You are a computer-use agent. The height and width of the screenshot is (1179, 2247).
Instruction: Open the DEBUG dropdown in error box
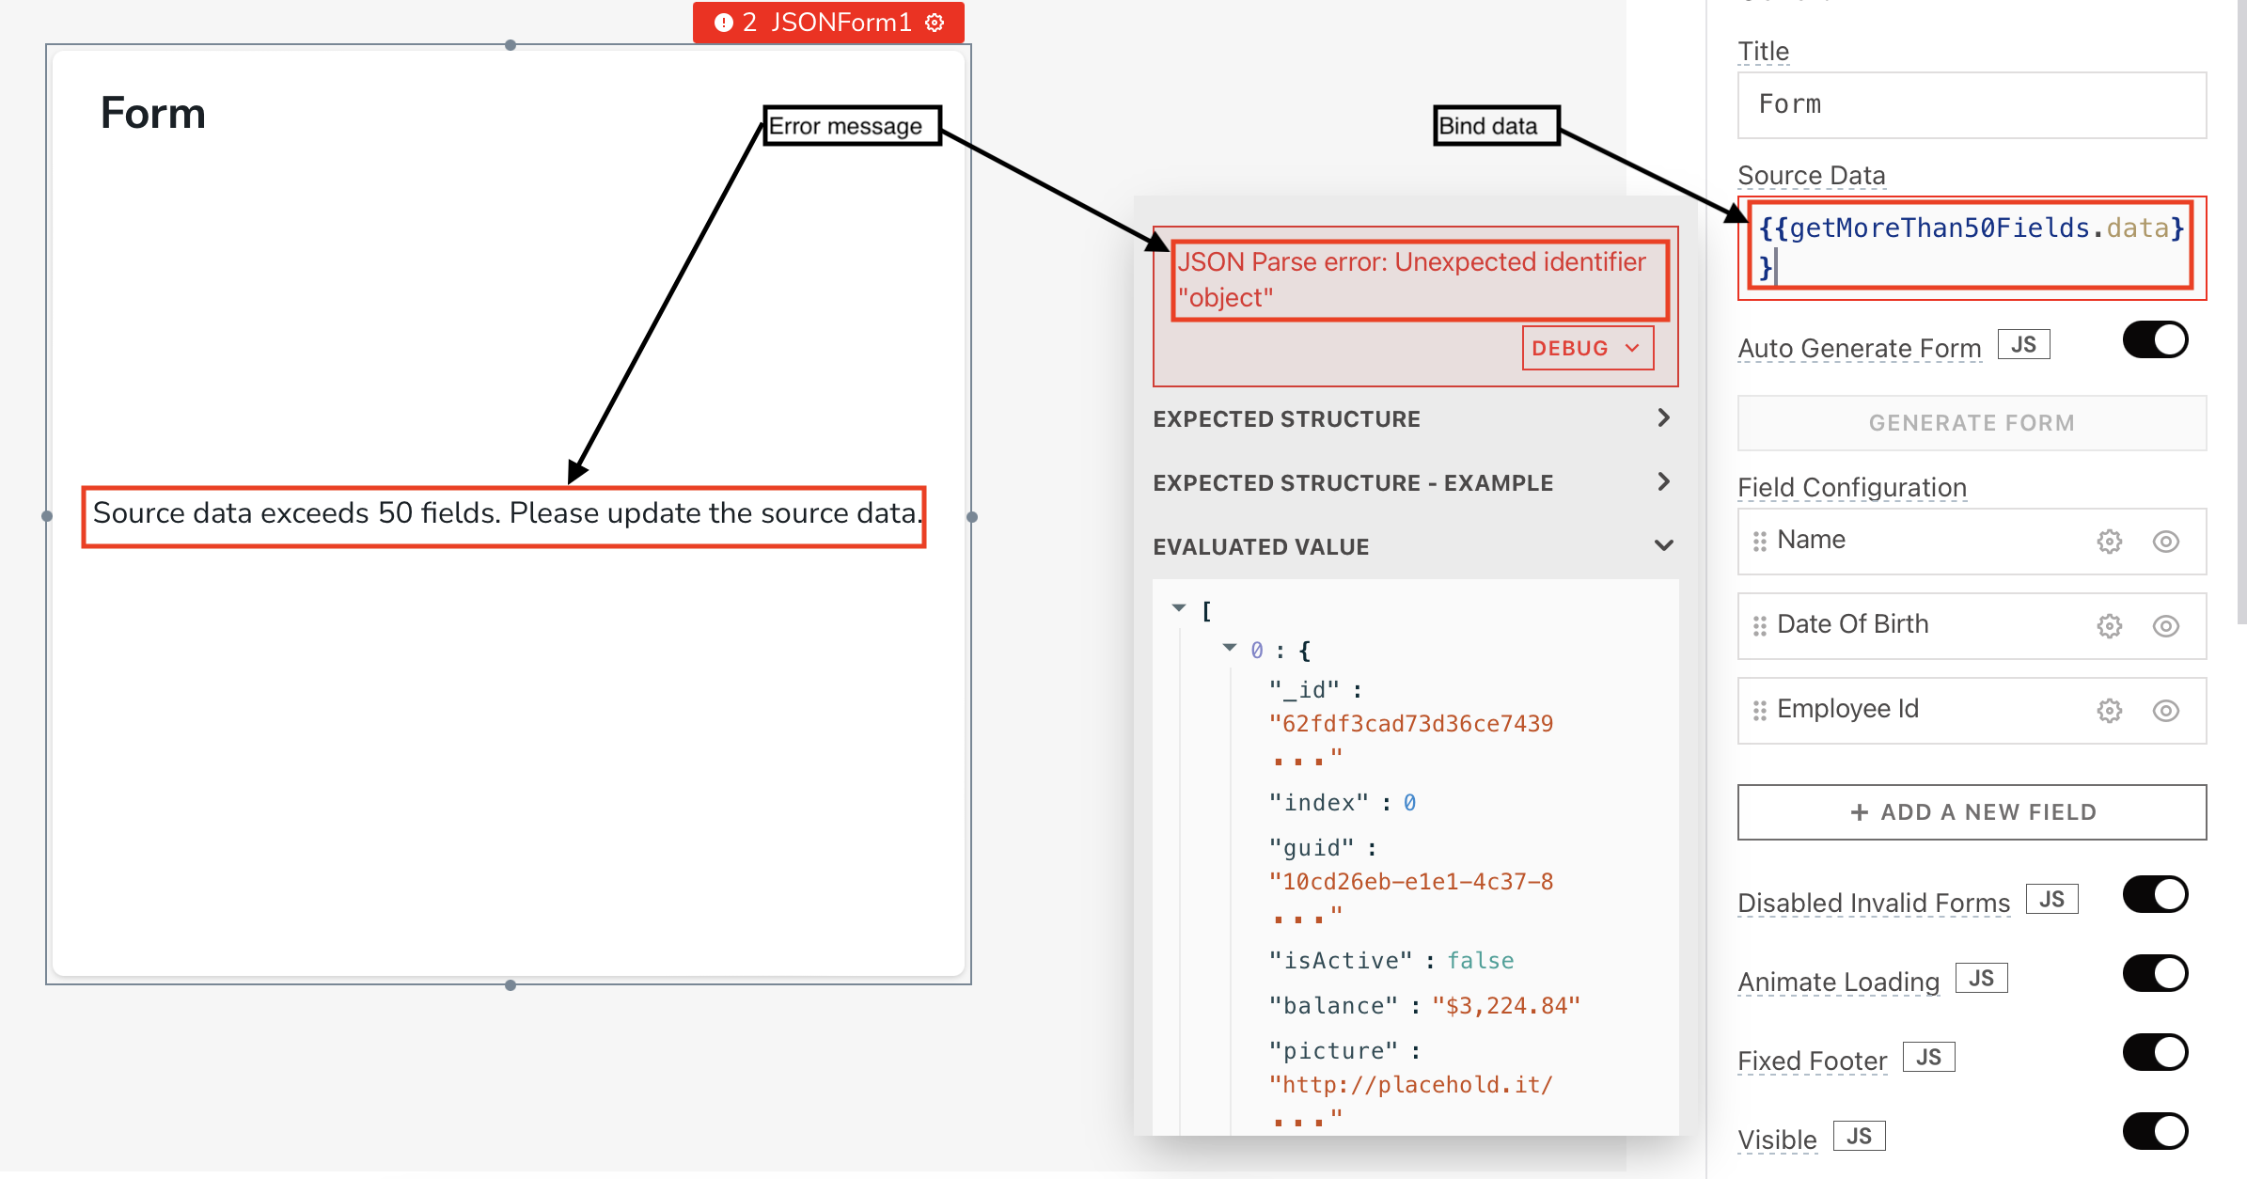[1588, 348]
